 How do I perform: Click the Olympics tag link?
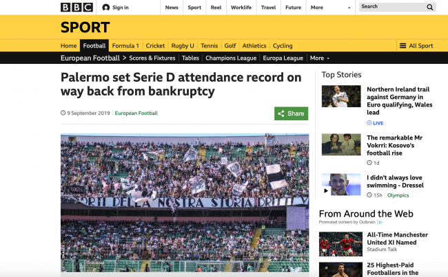pyautogui.click(x=398, y=195)
